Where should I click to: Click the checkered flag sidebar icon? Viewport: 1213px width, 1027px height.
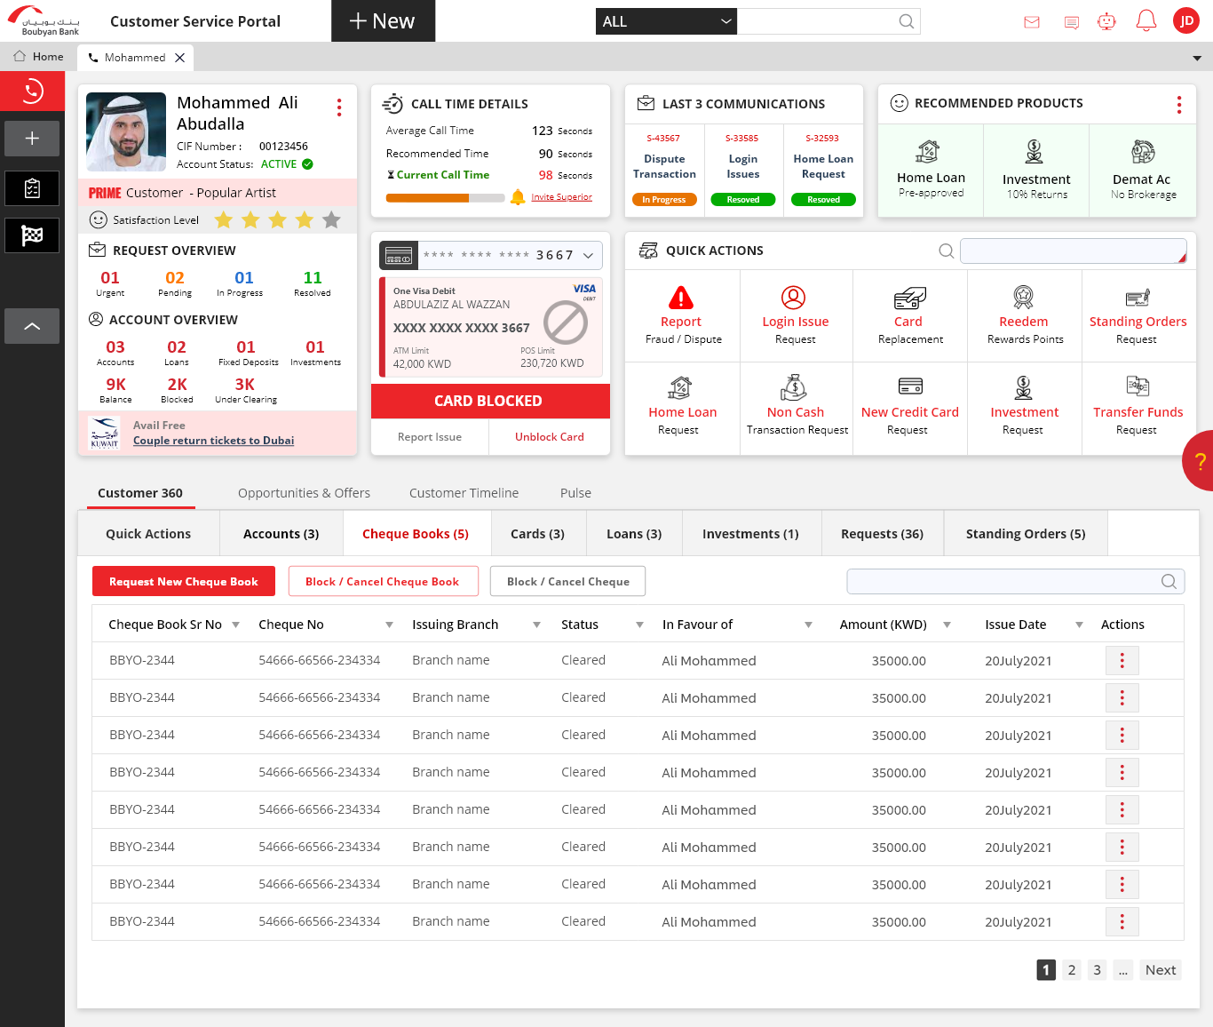(x=32, y=235)
